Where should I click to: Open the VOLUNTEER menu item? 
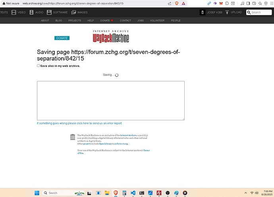click(157, 20)
